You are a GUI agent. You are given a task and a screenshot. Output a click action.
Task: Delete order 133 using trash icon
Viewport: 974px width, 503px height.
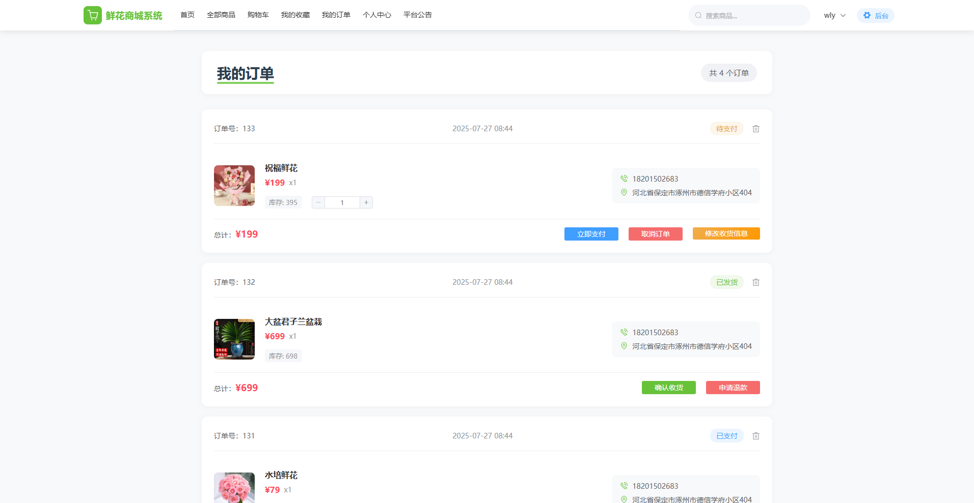(x=756, y=129)
